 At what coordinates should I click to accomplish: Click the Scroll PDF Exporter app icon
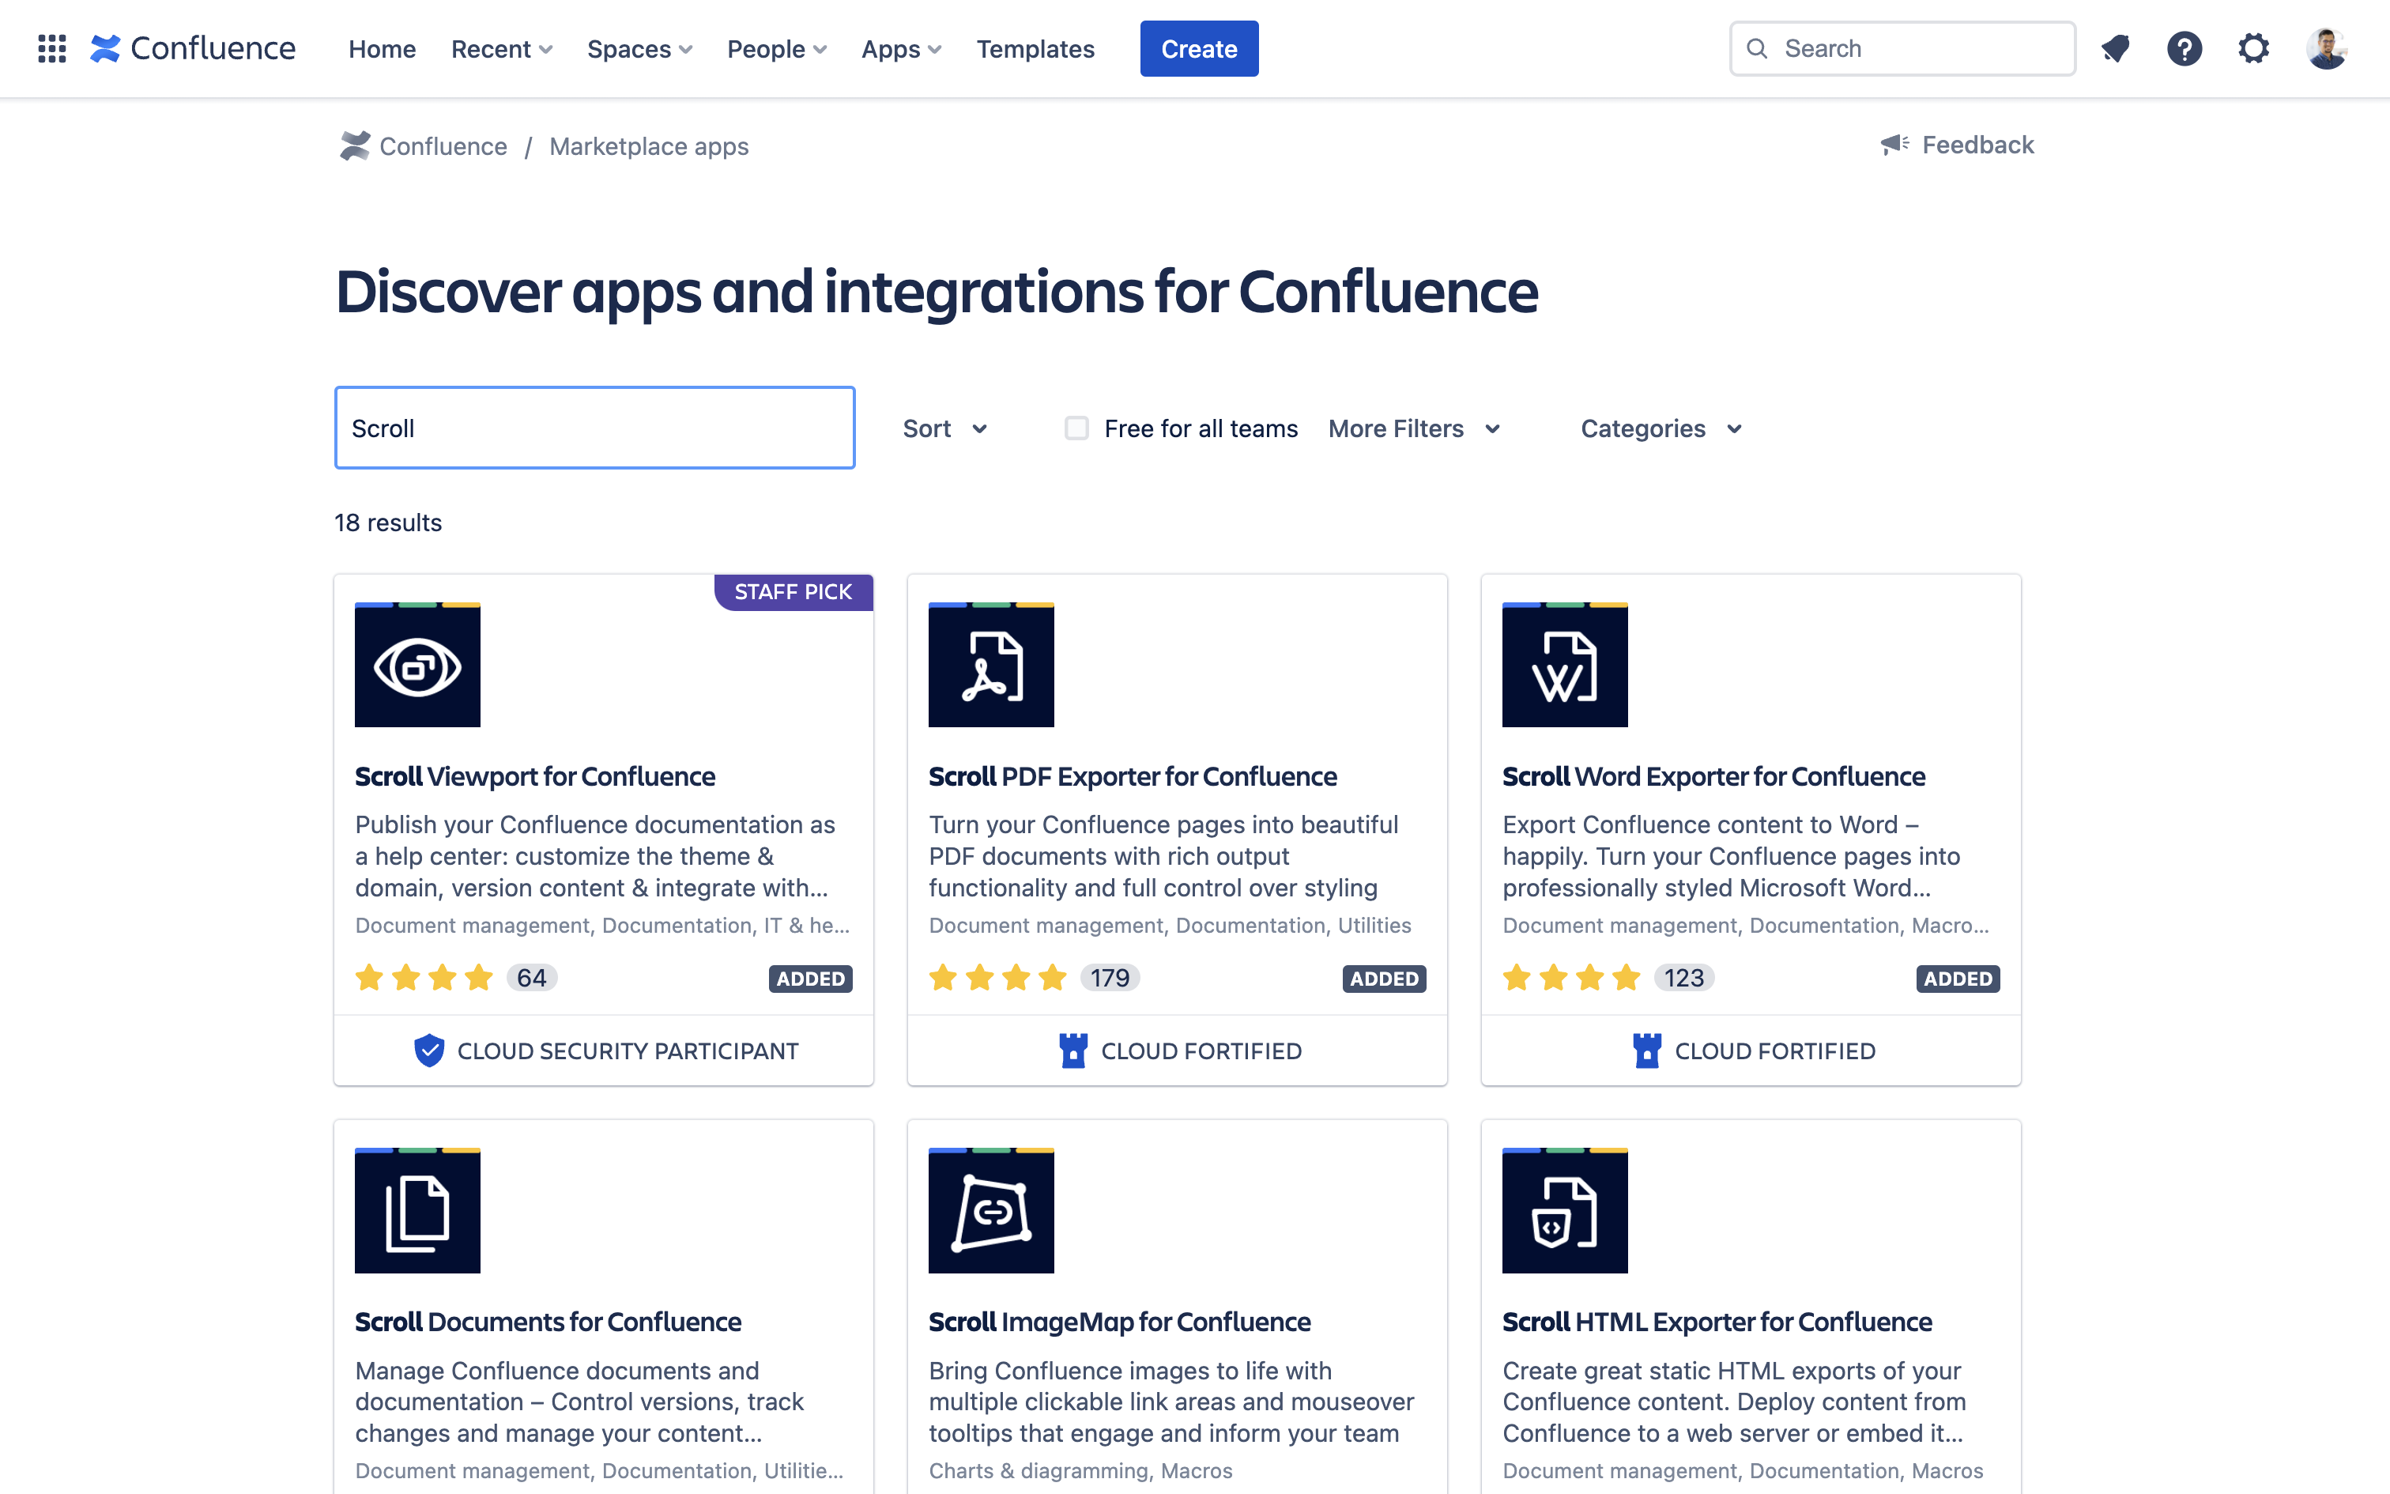pyautogui.click(x=990, y=665)
